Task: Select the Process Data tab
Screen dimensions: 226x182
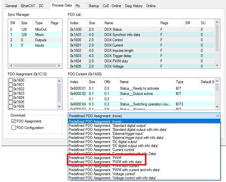Action: coord(62,6)
